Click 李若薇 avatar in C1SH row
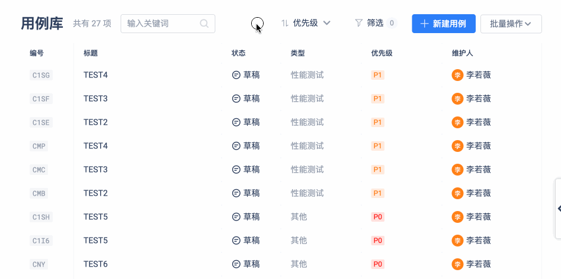 [x=457, y=217]
